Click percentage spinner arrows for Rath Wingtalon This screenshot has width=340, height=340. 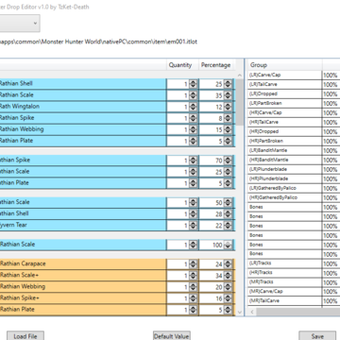228,107
